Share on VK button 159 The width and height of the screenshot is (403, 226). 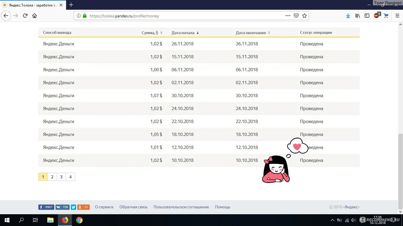coord(62,207)
